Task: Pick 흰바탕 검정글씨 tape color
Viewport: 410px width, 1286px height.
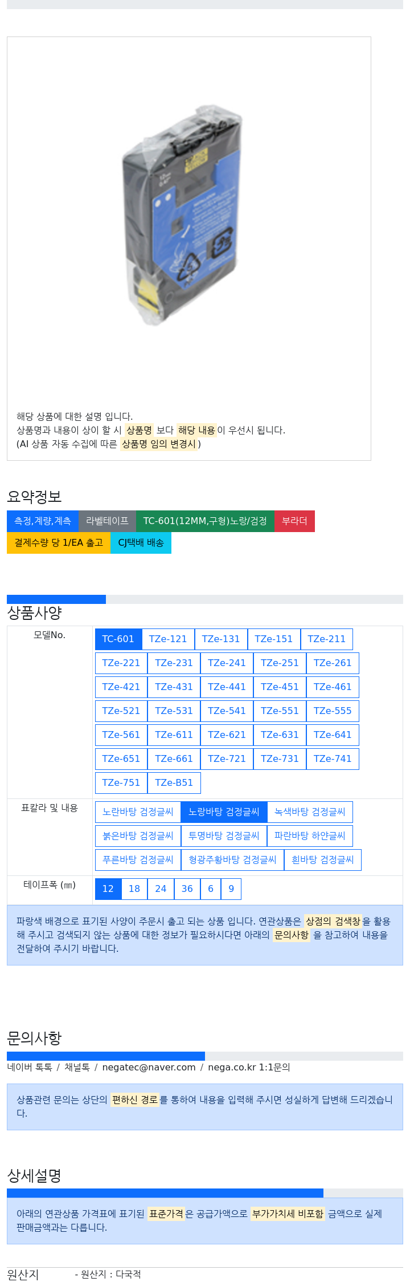Action: 323,860
